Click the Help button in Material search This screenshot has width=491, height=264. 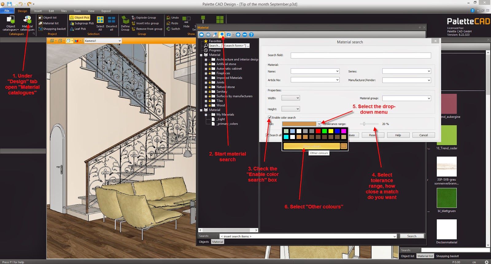pos(398,135)
